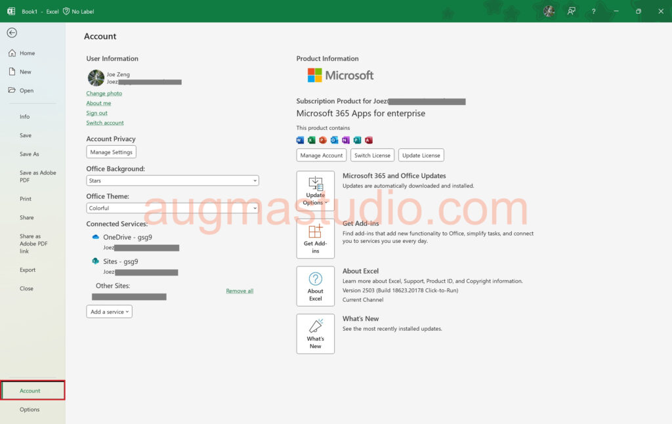
Task: Click the Get Add-ins icon button
Action: click(x=316, y=239)
